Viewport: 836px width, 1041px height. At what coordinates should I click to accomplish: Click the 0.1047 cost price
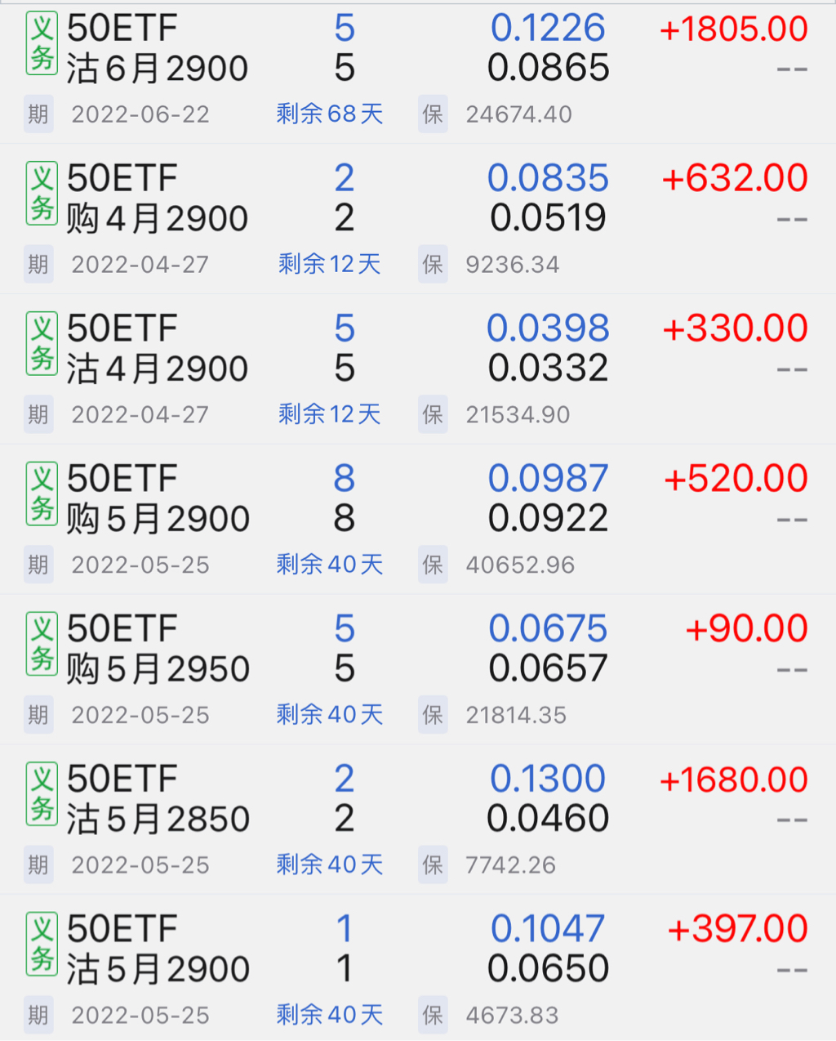coord(548,929)
